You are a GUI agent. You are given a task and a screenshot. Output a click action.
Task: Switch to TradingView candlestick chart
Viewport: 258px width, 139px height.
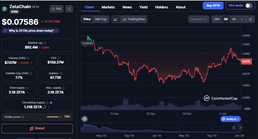pyautogui.click(x=134, y=19)
